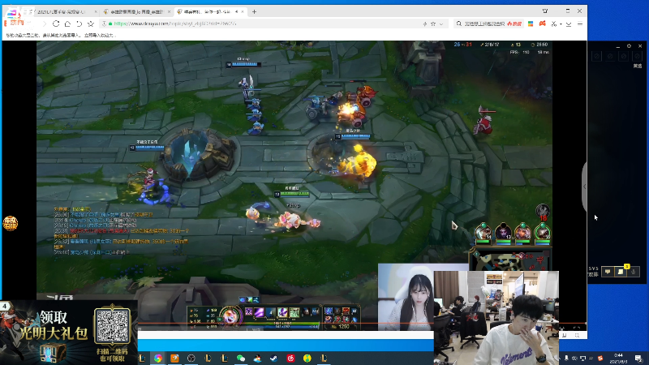This screenshot has height=365, width=649.
Task: Click the first ally champion portrait in stream
Action: (483, 234)
